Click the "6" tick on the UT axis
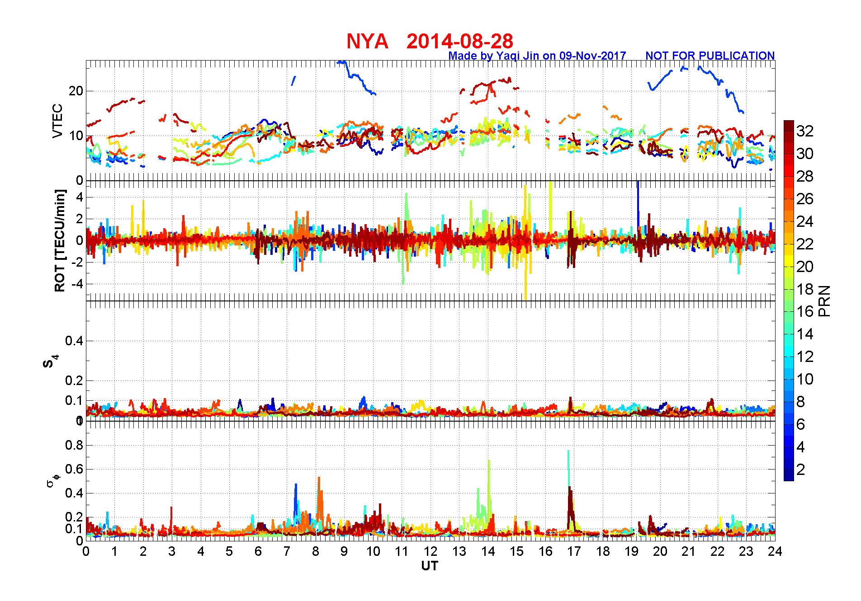 [x=258, y=551]
